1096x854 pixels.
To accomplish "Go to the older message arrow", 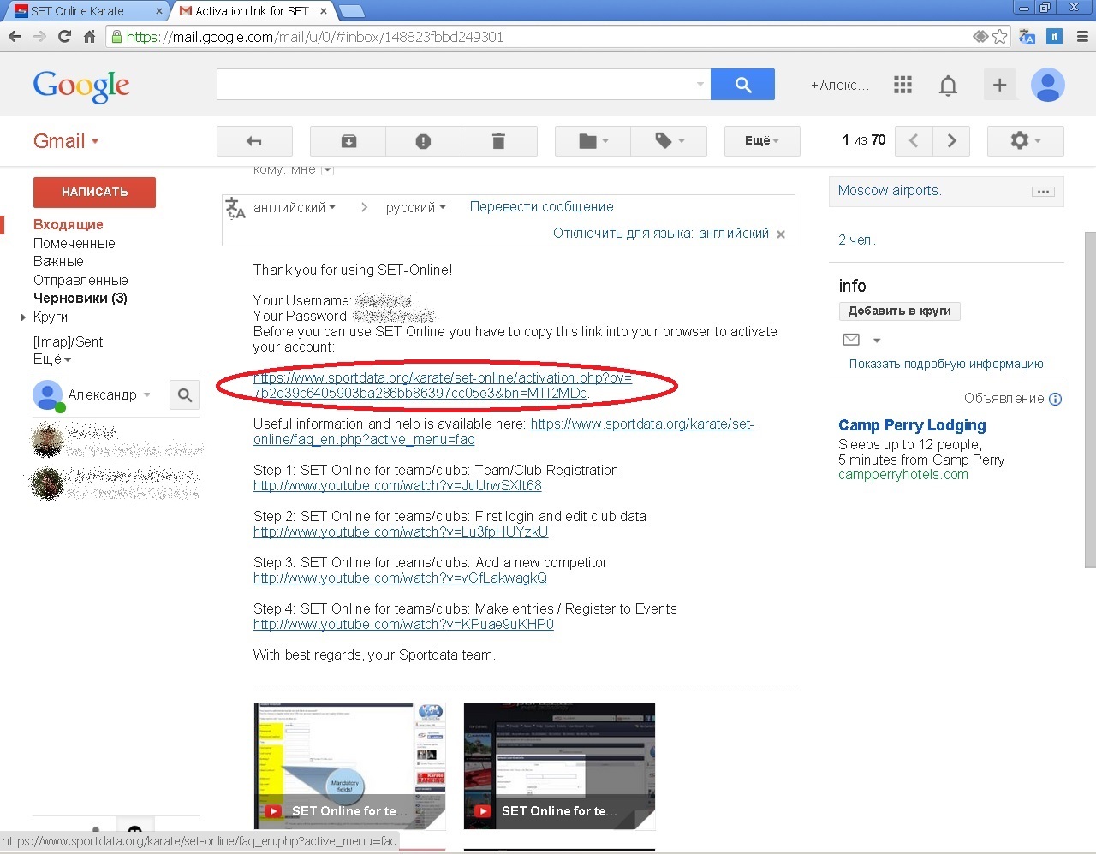I will (x=951, y=141).
